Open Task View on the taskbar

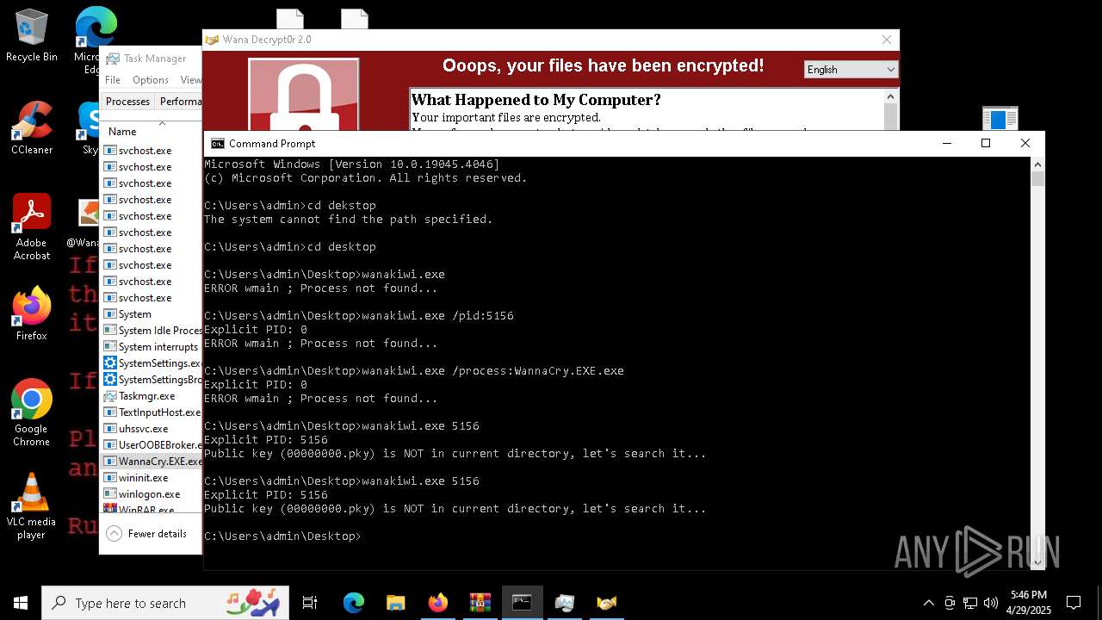coord(310,603)
